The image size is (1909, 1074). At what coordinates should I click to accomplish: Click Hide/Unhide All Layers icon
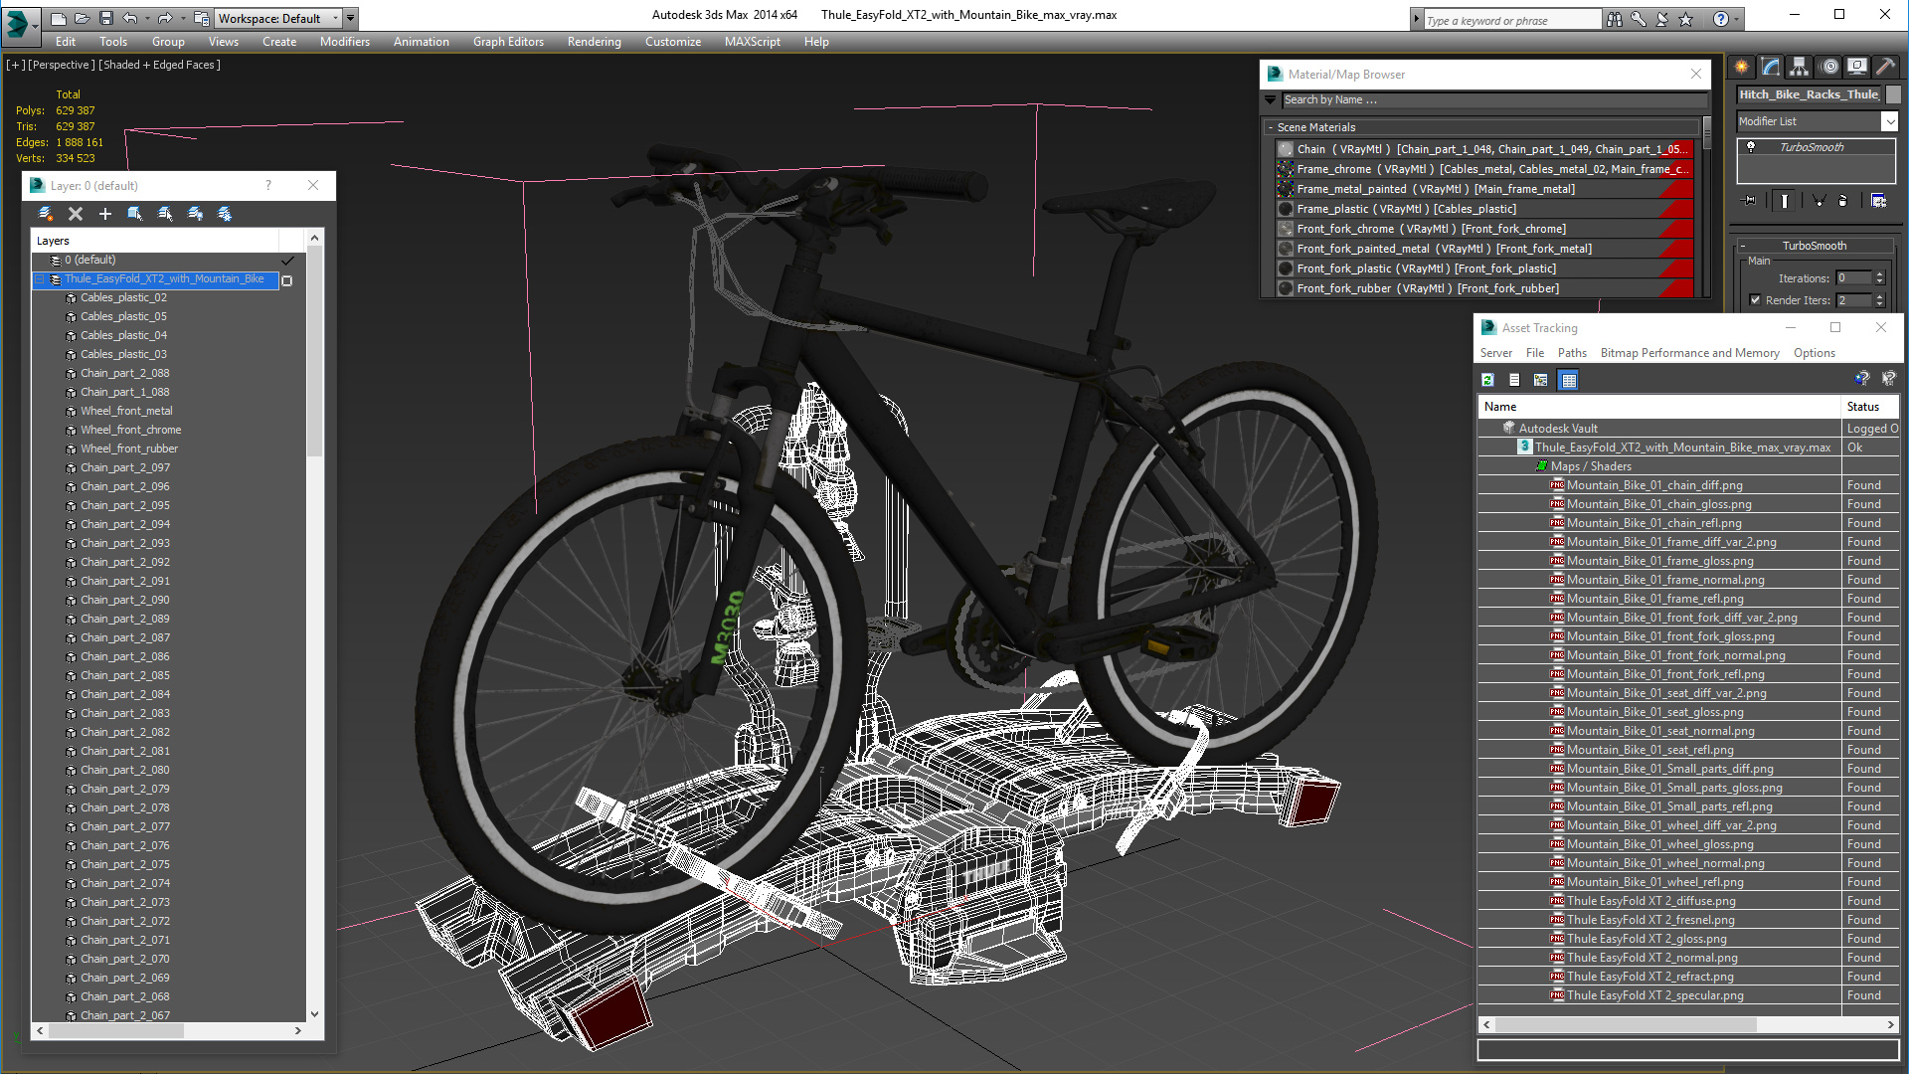(x=195, y=214)
